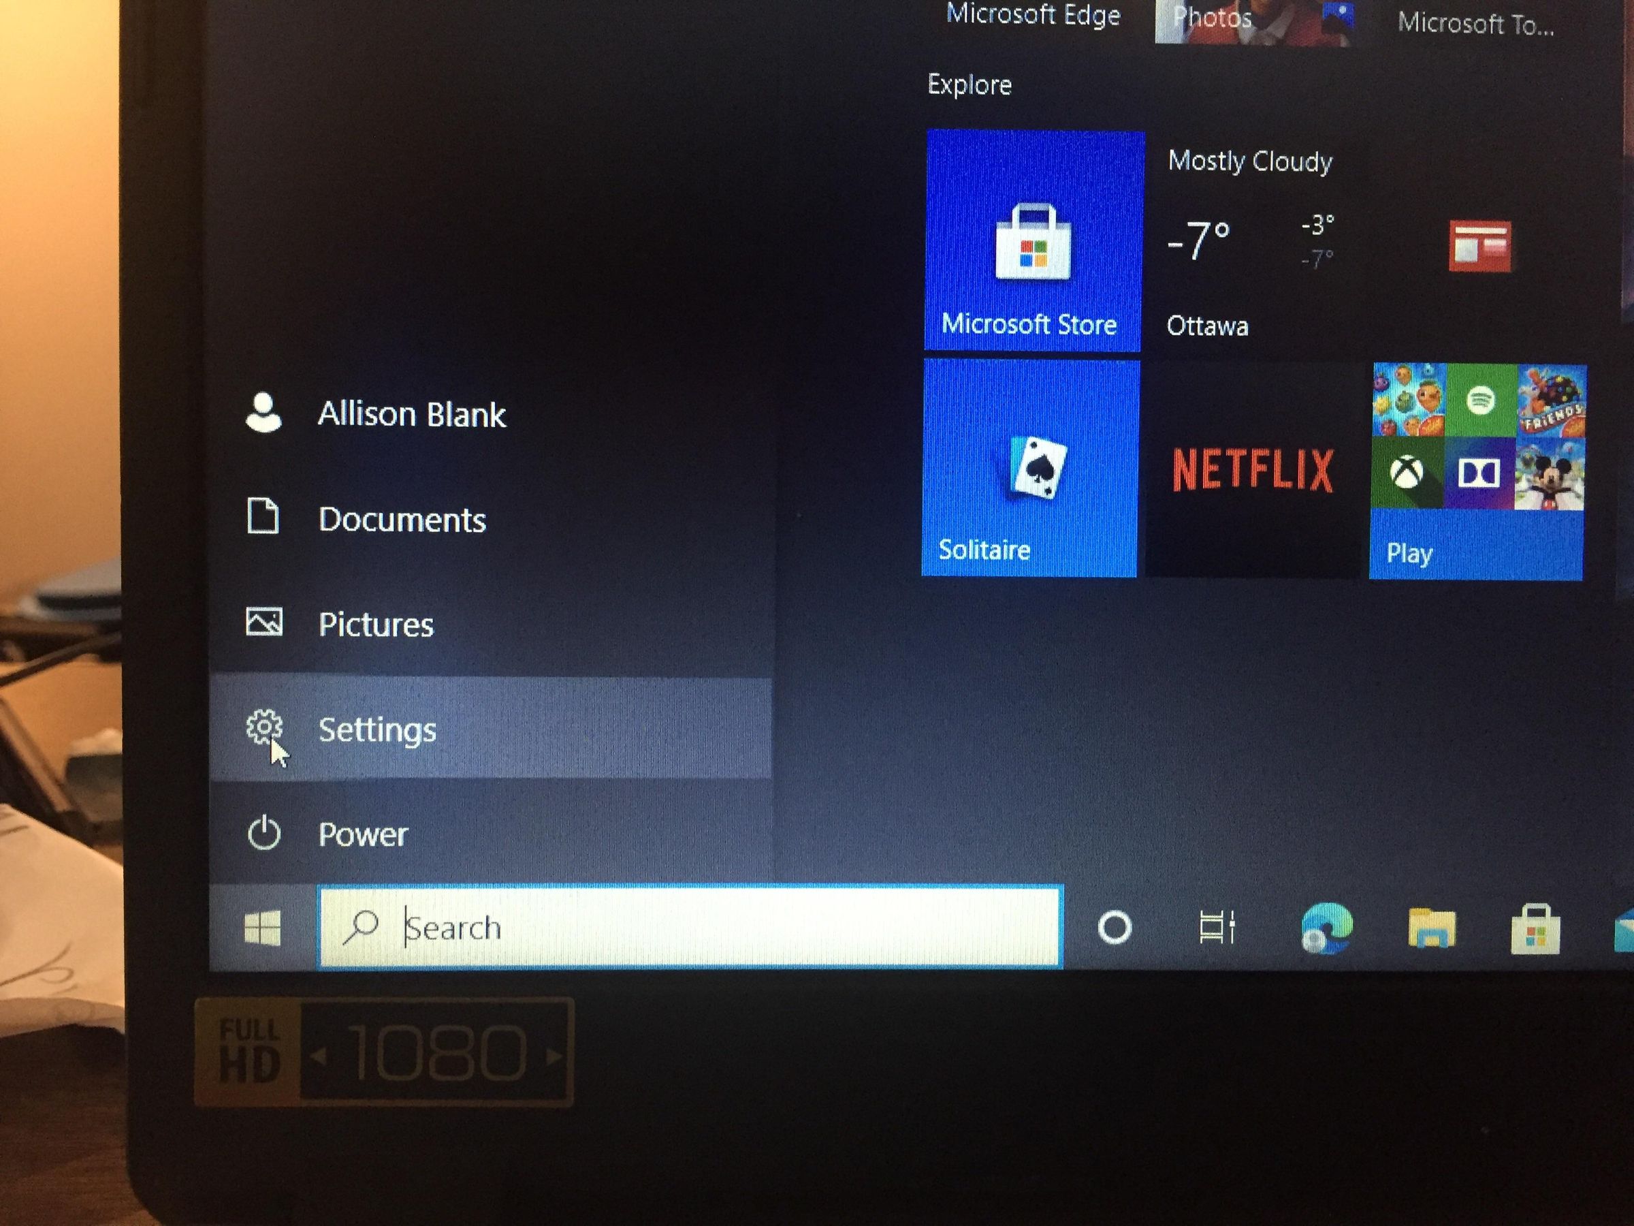Open the Pictures folder icon

click(x=263, y=621)
